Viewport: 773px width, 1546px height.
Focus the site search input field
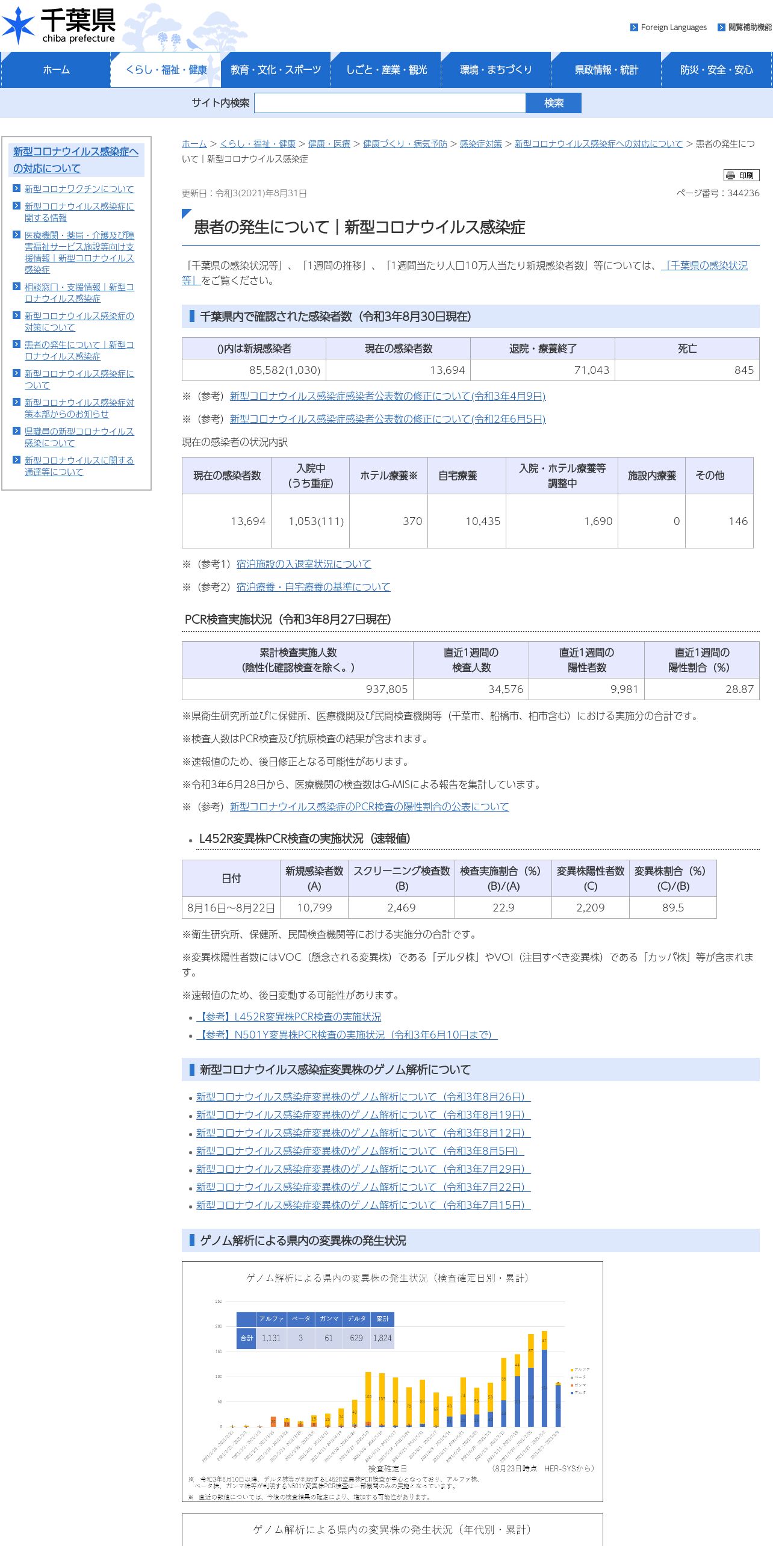(390, 103)
